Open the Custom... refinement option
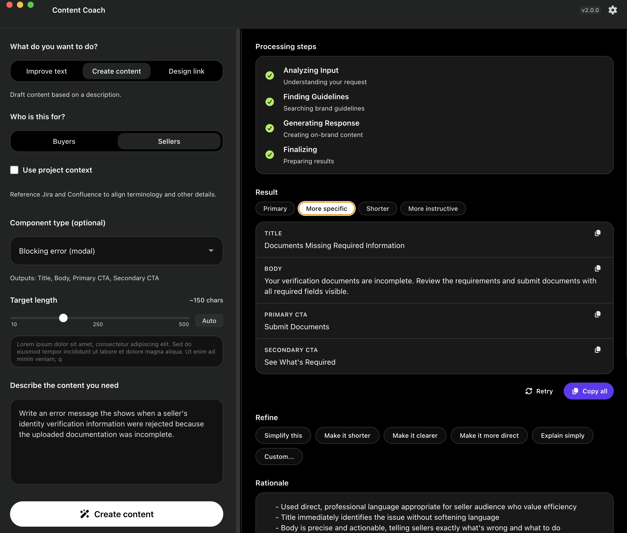The width and height of the screenshot is (627, 533). [279, 456]
